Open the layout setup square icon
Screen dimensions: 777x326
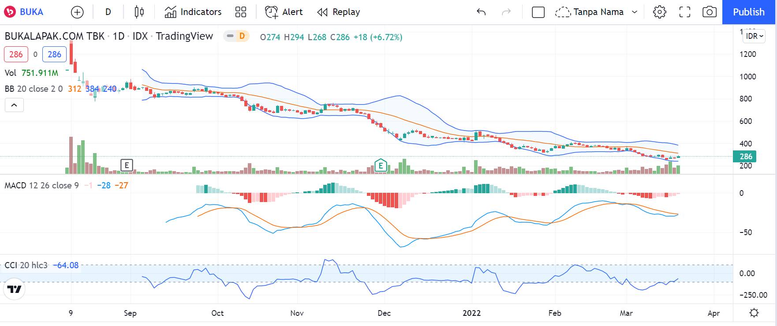[538, 12]
